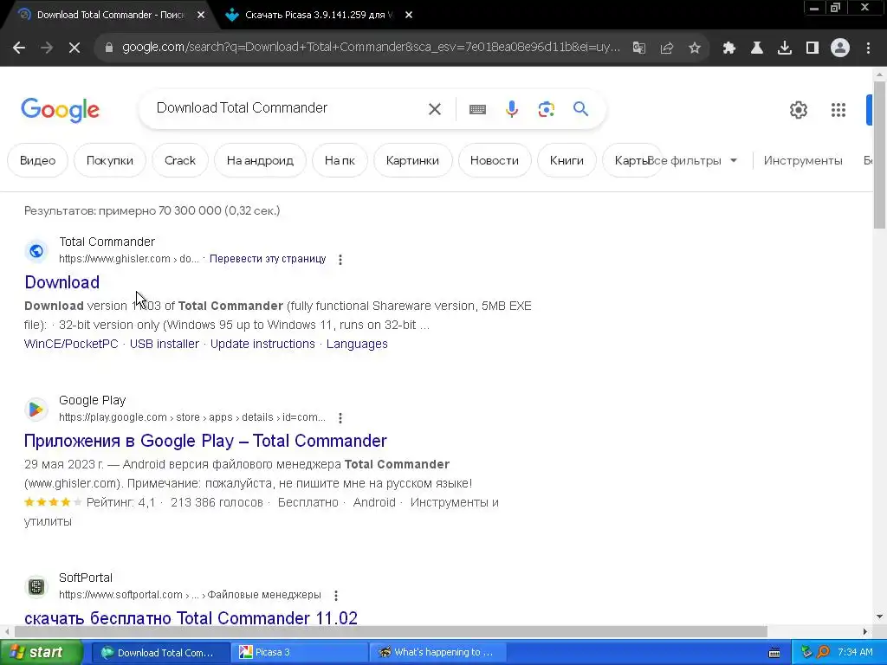Start voice search with microphone icon
887x665 pixels.
pyautogui.click(x=512, y=109)
